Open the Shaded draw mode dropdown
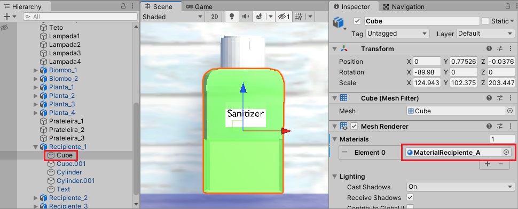The height and width of the screenshot is (209, 518). tap(173, 17)
